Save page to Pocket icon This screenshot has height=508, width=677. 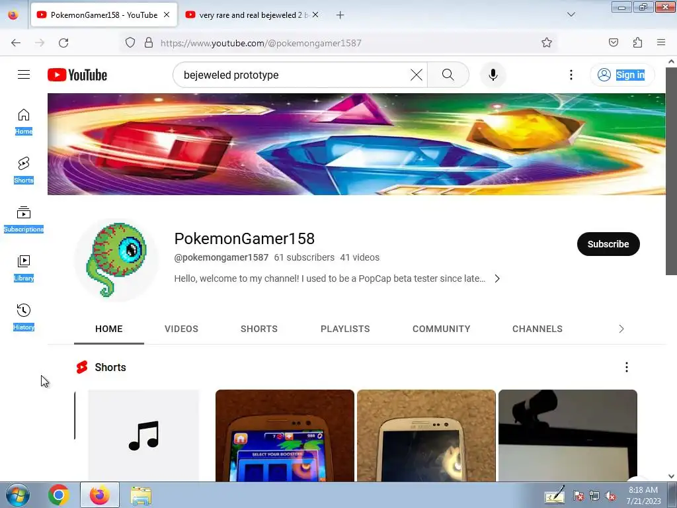(x=613, y=42)
